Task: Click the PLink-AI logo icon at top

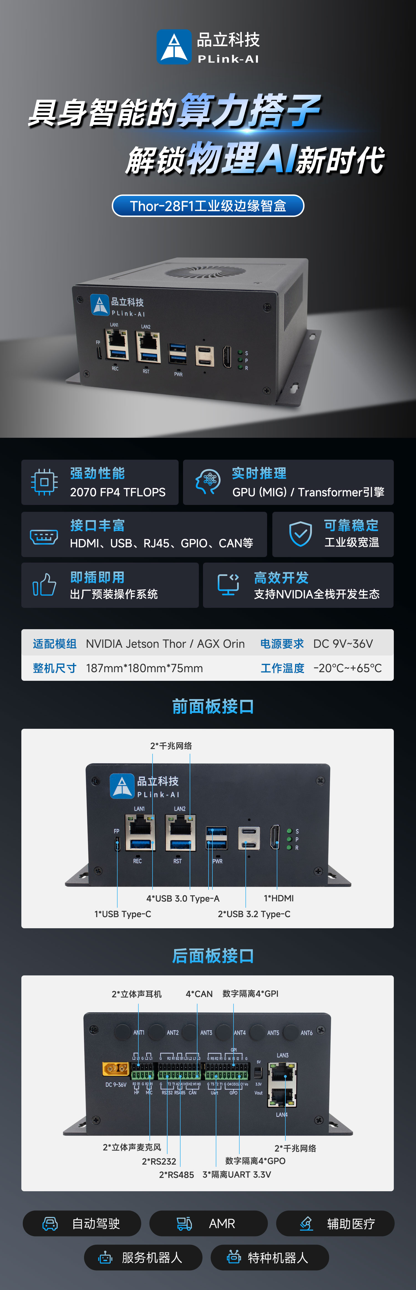Action: [x=174, y=47]
